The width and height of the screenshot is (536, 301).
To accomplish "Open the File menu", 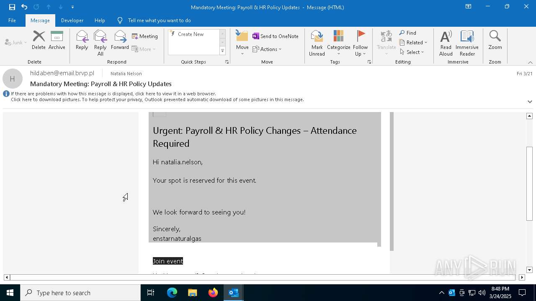I will [x=12, y=20].
